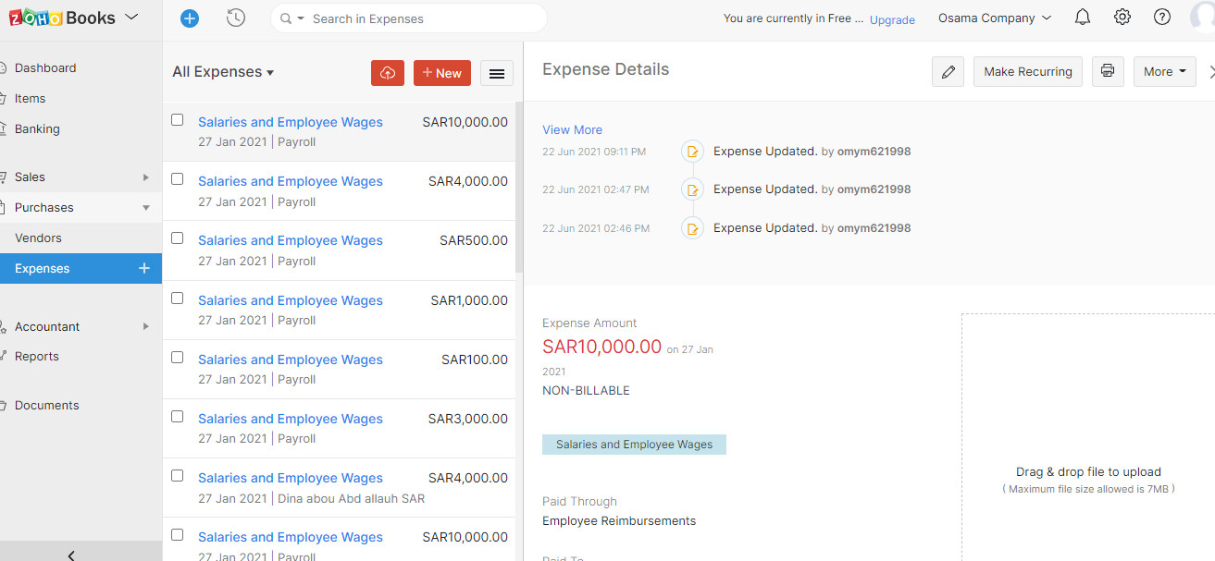This screenshot has height=561, width=1215.
Task: Click the blue quick create plus icon
Action: coord(190,18)
